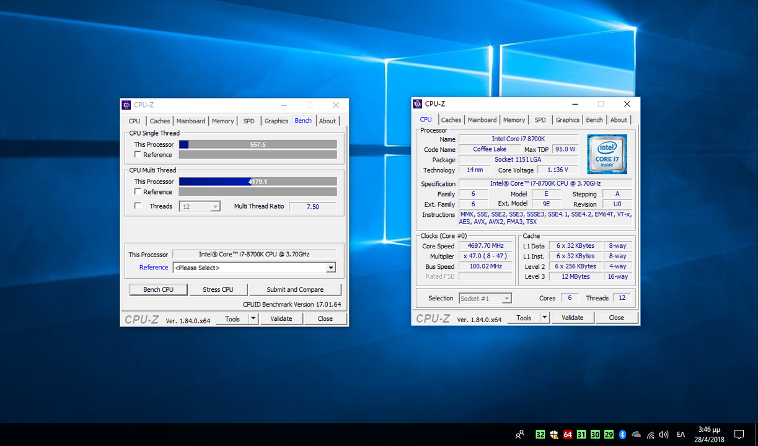758x446 pixels.
Task: Click the Max TDP value 95.0 W
Action: coord(565,150)
